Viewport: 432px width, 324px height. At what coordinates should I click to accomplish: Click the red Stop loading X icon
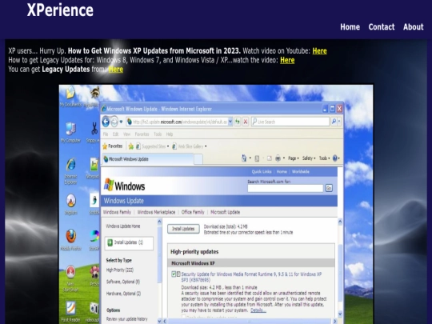click(246, 122)
